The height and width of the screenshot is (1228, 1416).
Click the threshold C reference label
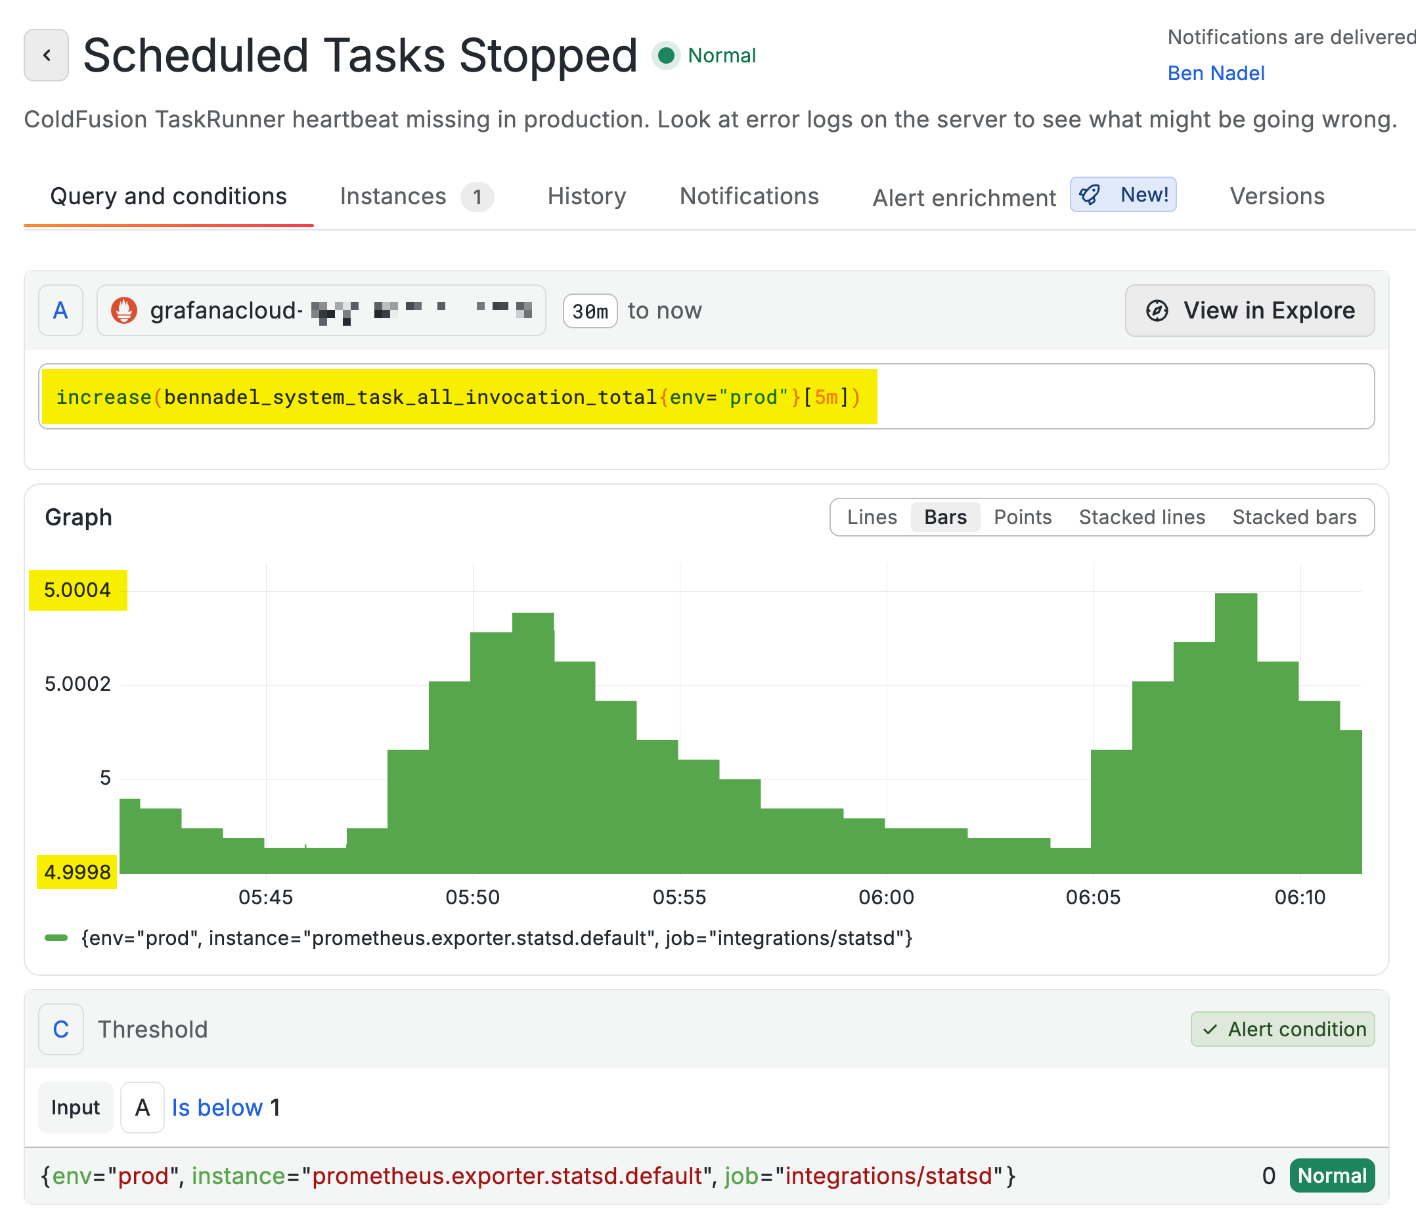click(x=61, y=1029)
